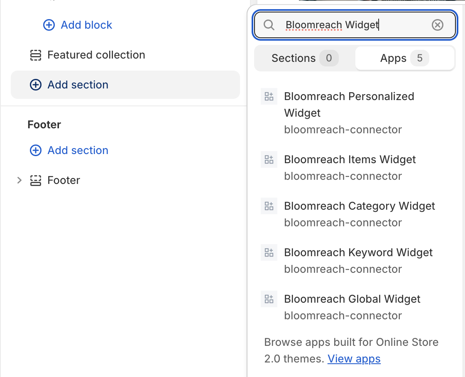
Task: Click the Bloomreach Keyword Widget app icon
Action: (269, 253)
